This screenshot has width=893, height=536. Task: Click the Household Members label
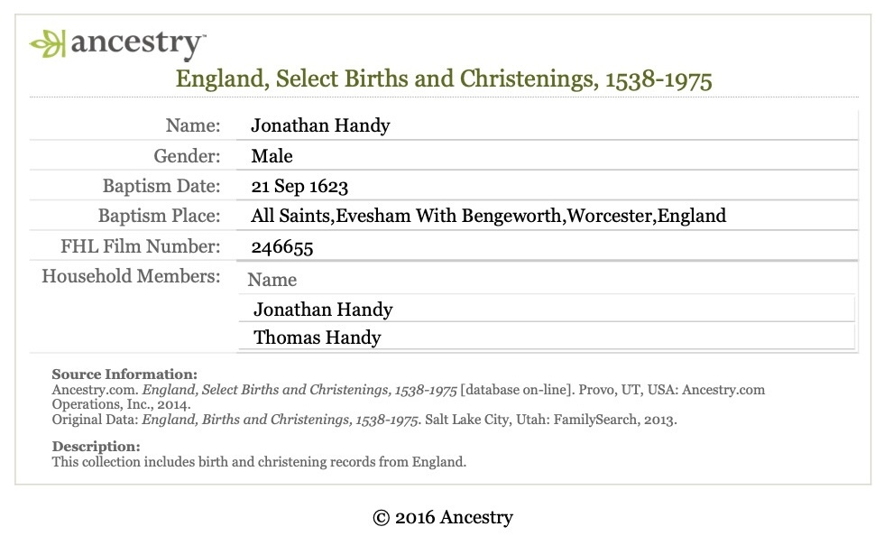131,276
